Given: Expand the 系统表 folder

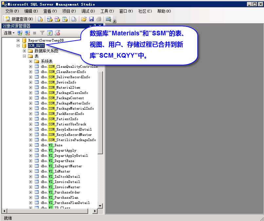Looking at the screenshot, I should pyautogui.click(x=31, y=61).
